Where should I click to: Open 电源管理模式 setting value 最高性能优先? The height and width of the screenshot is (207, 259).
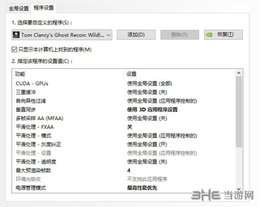click(142, 188)
